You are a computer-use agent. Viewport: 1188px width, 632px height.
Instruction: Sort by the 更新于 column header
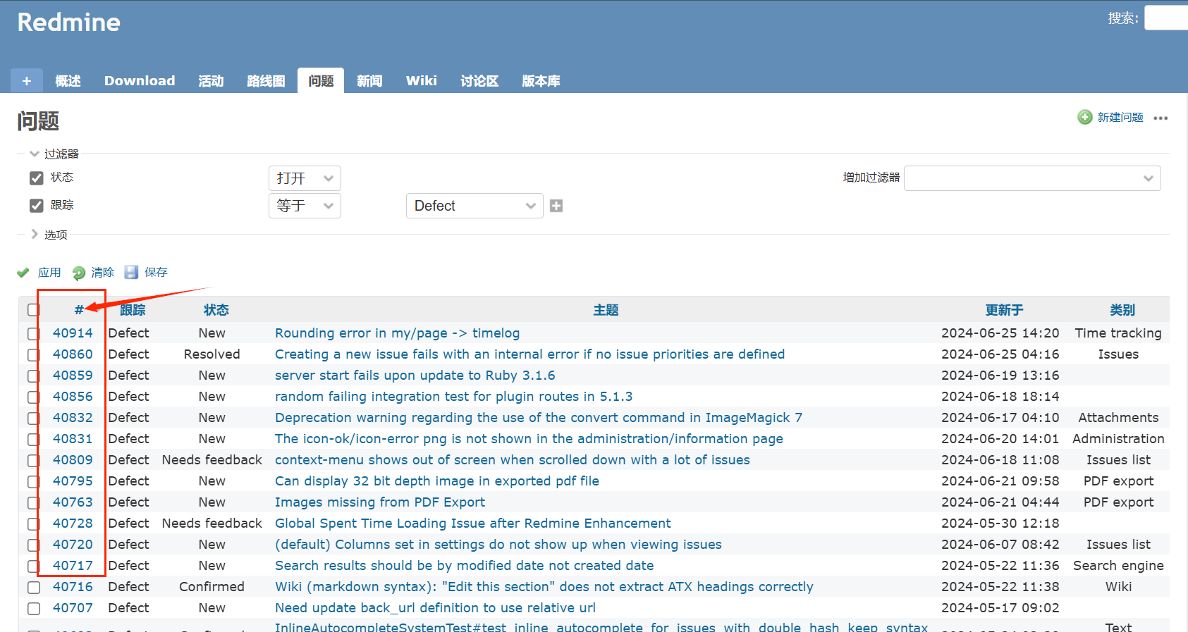[x=1004, y=310]
